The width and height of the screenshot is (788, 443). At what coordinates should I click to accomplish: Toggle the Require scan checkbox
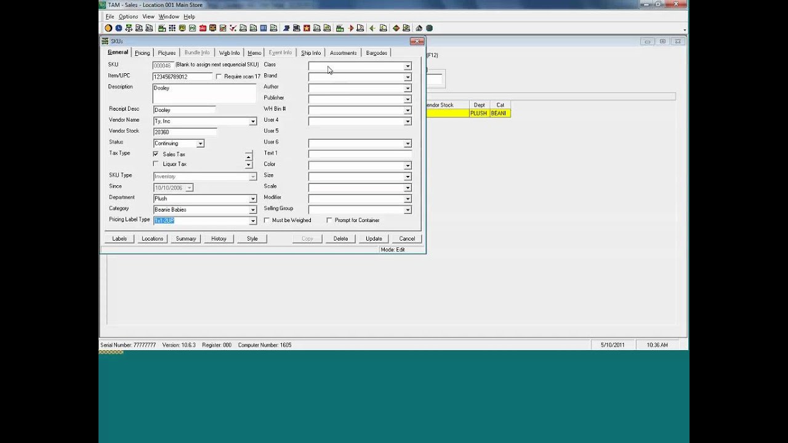[219, 76]
